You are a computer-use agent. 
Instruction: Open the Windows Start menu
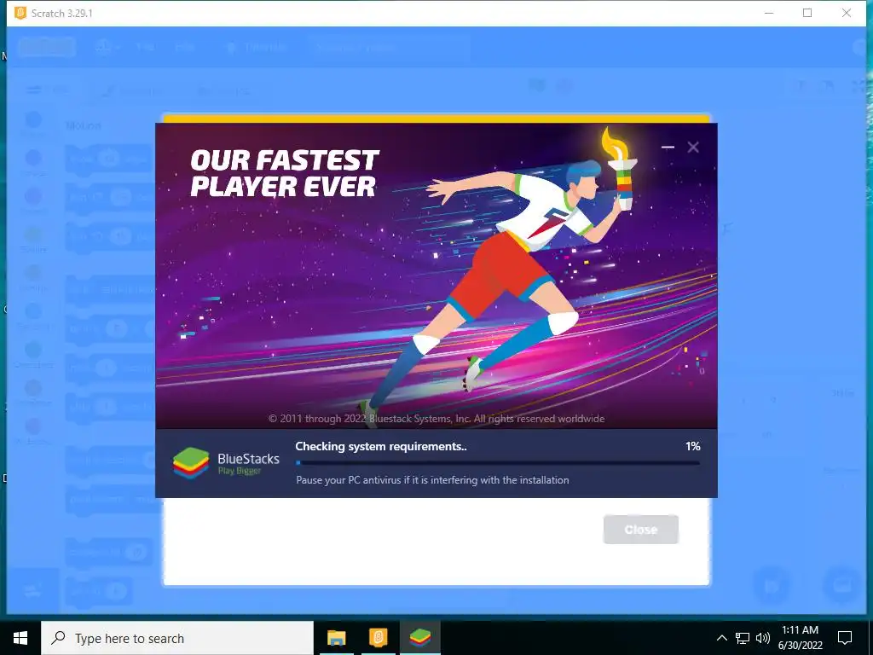click(20, 638)
